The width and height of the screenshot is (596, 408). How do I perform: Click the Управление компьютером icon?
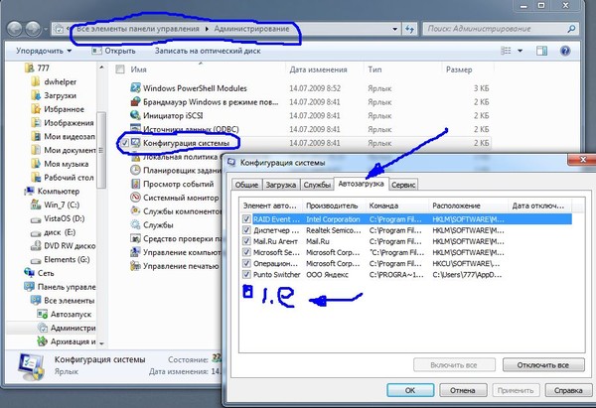coord(135,252)
